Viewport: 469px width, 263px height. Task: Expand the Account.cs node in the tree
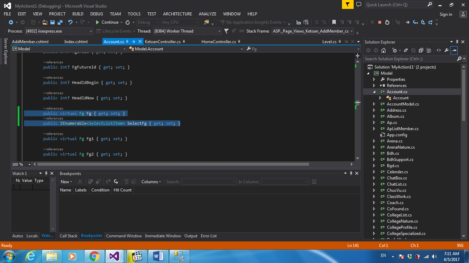[374, 92]
